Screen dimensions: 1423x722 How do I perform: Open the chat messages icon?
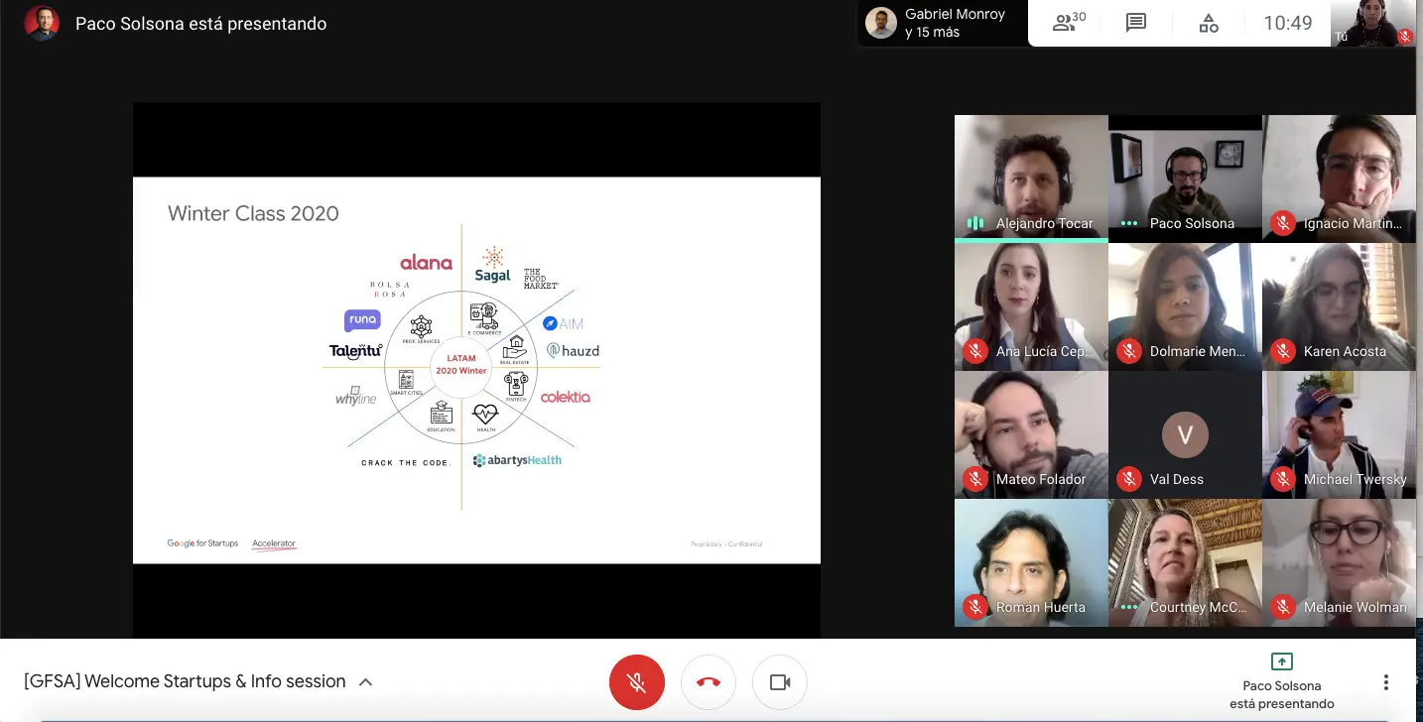pyautogui.click(x=1136, y=23)
